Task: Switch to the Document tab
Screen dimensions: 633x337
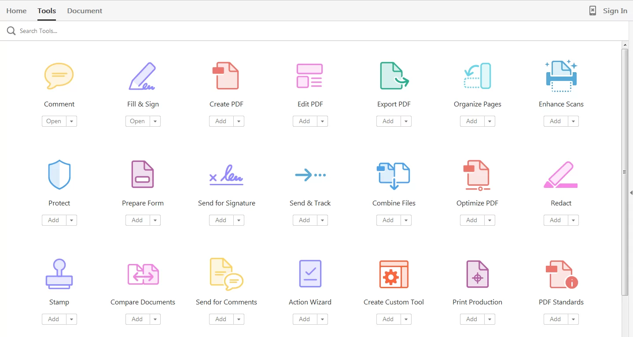Action: pyautogui.click(x=85, y=11)
